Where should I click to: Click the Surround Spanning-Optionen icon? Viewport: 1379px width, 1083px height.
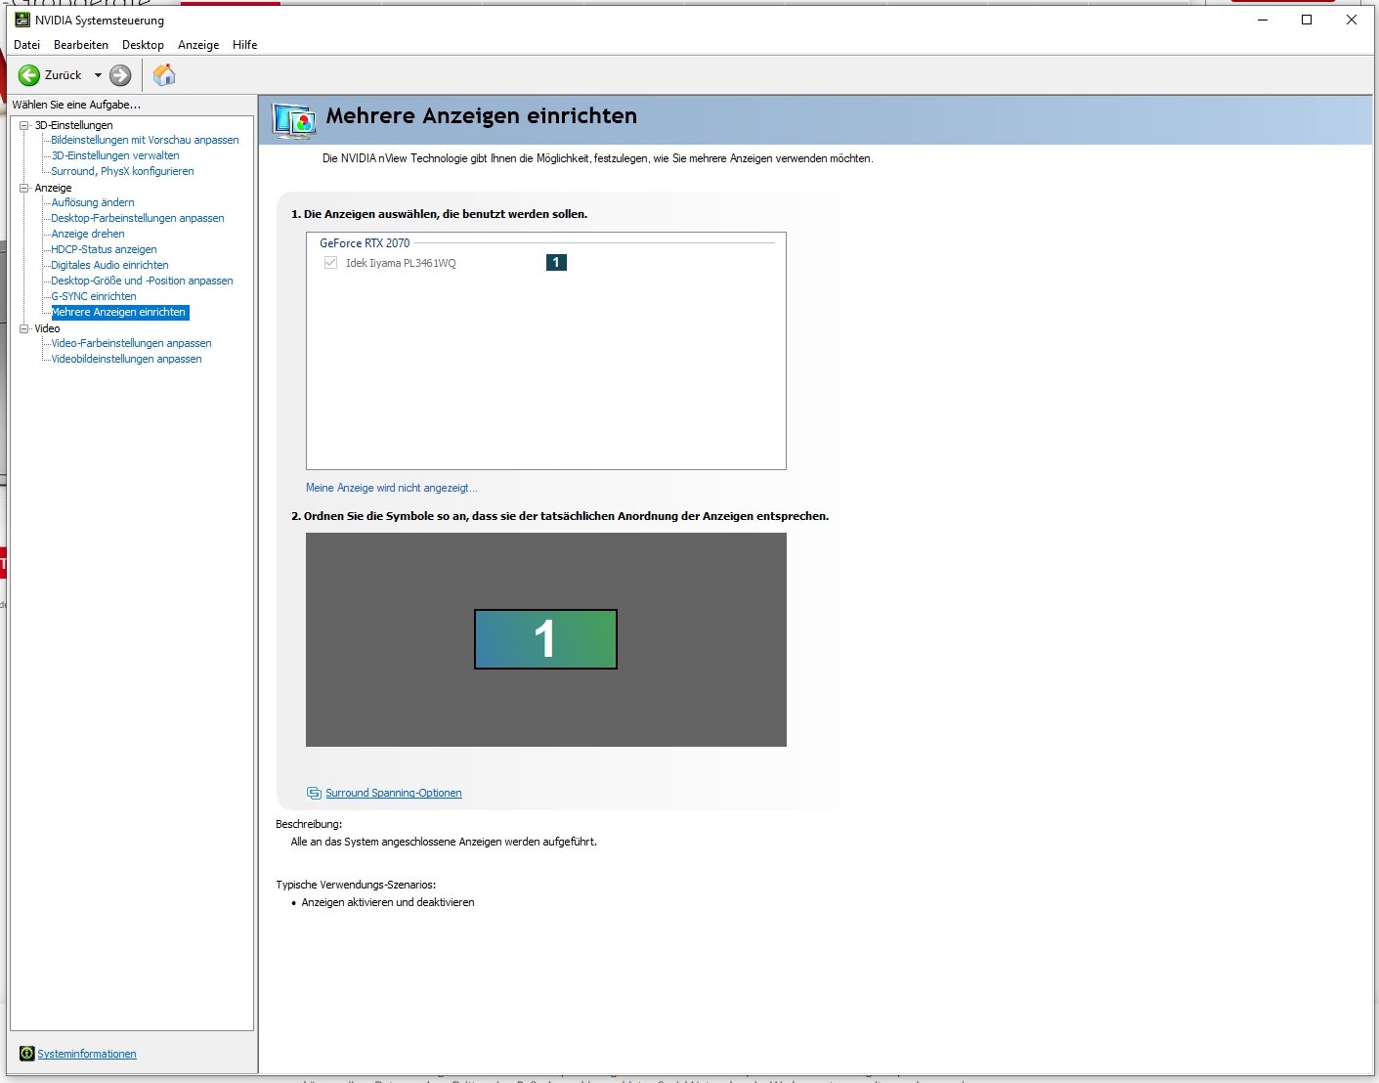[x=314, y=793]
